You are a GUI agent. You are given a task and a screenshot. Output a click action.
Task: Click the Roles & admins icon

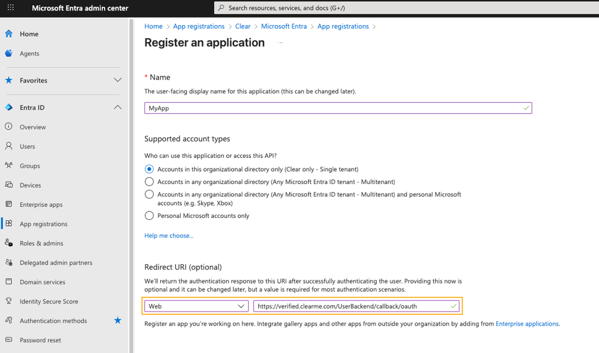pyautogui.click(x=9, y=243)
